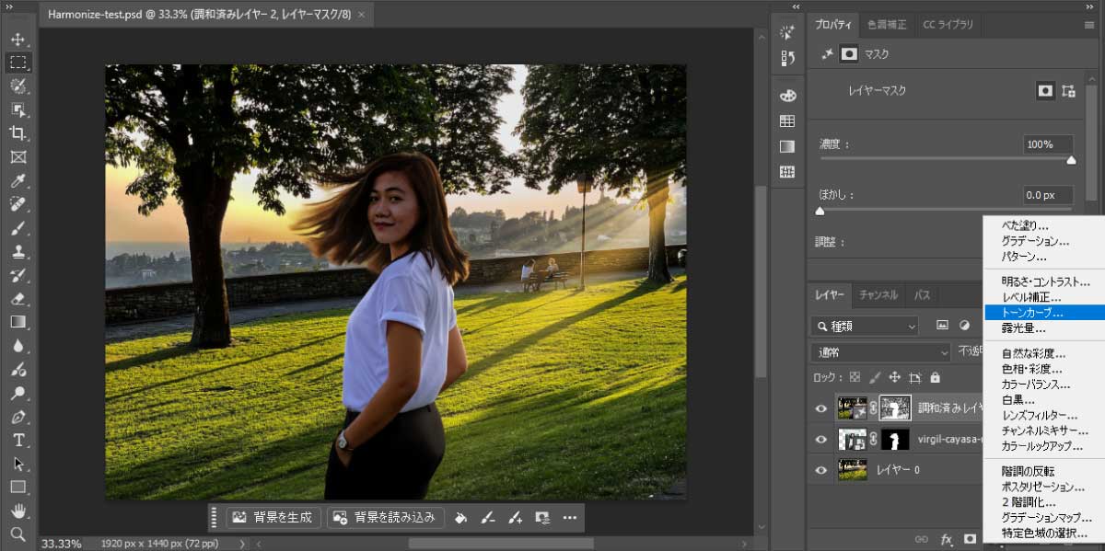The width and height of the screenshot is (1105, 551).
Task: Select the Rectangle shape tool
Action: [x=17, y=488]
